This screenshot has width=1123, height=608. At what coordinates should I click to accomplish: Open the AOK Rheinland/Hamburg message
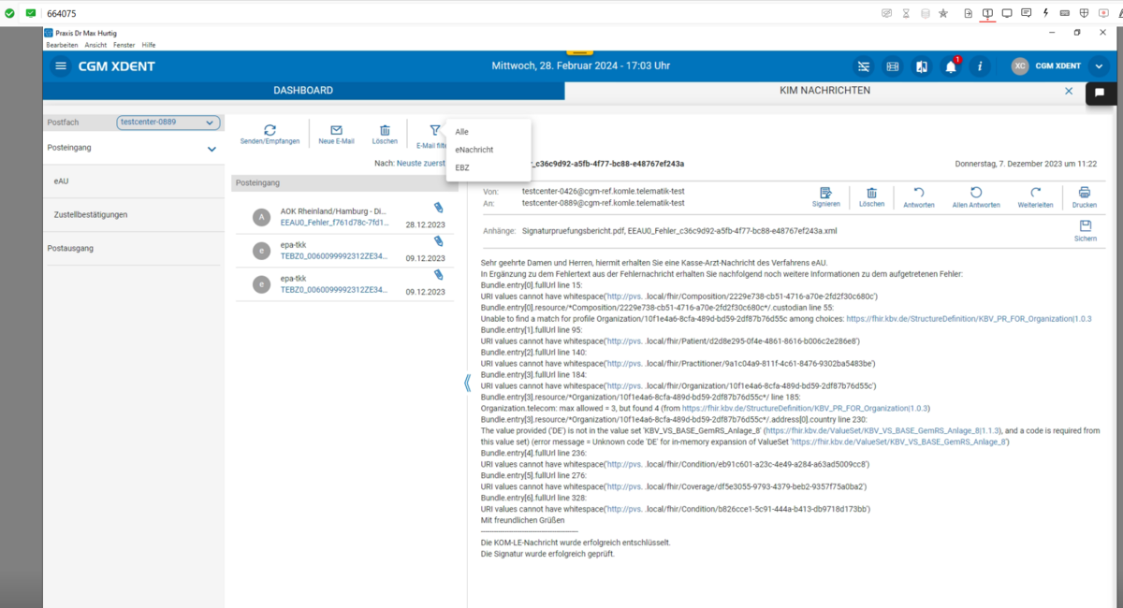point(346,217)
